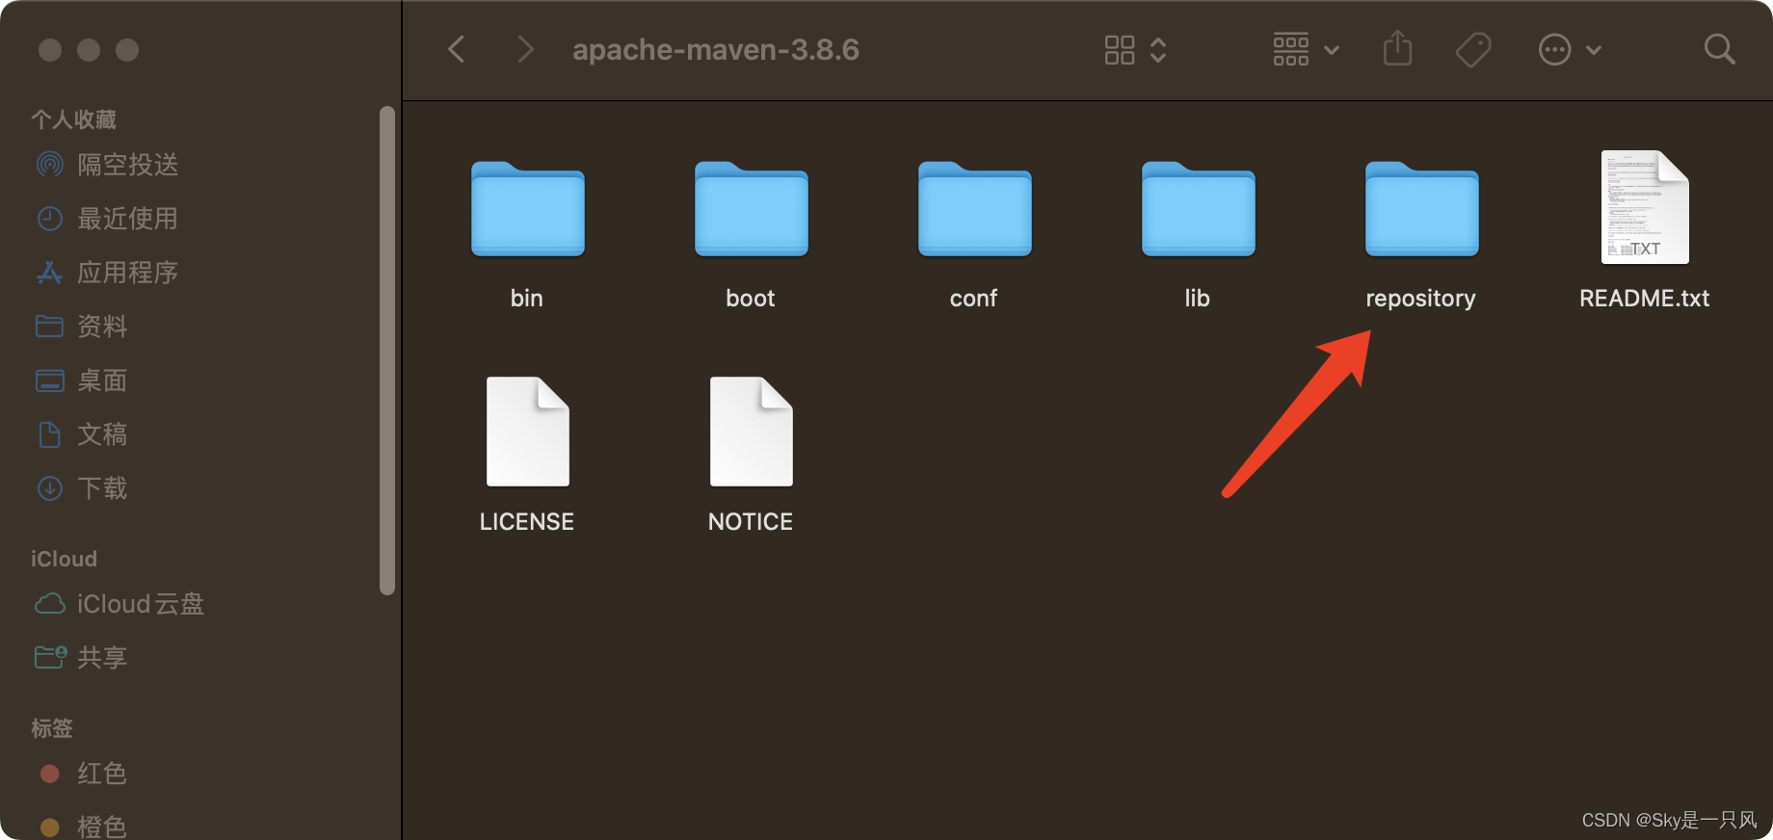Select the bin folder
Screen dimensions: 1773x840
point(527,209)
